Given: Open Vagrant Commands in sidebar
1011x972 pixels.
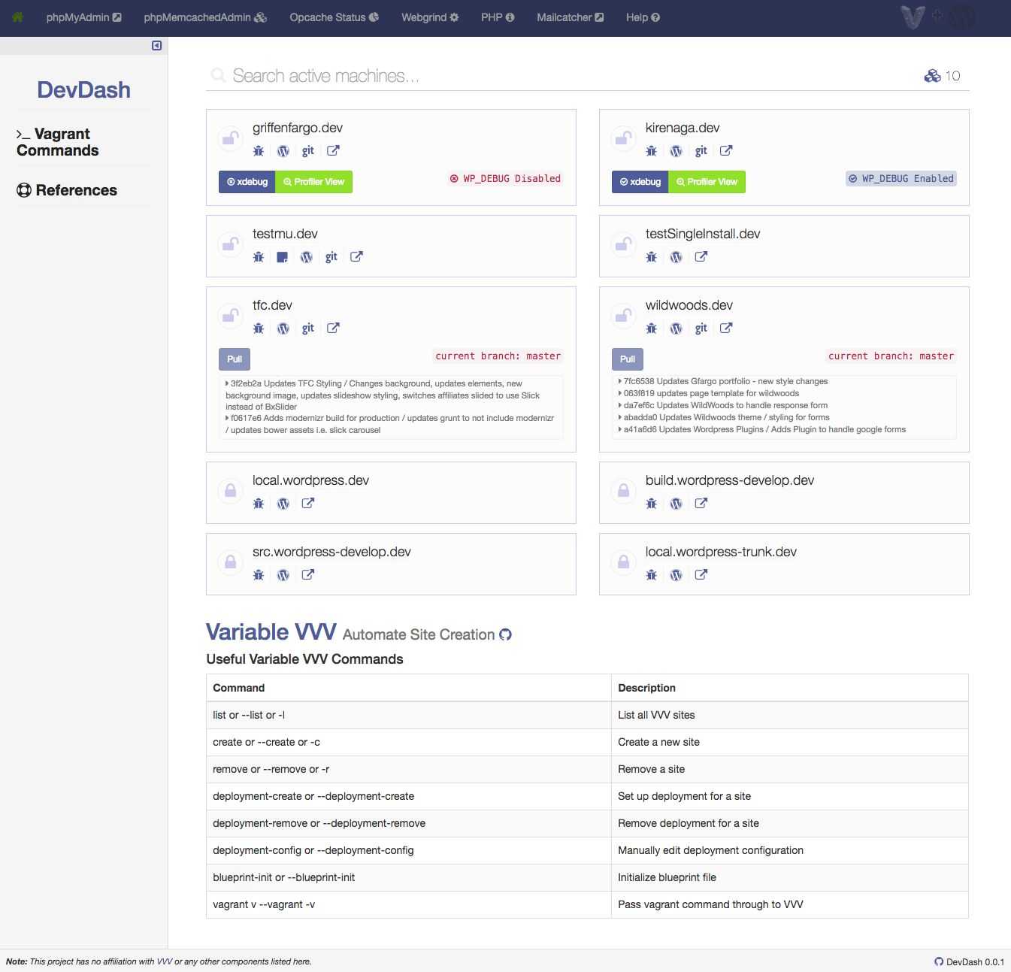Looking at the screenshot, I should [x=57, y=142].
